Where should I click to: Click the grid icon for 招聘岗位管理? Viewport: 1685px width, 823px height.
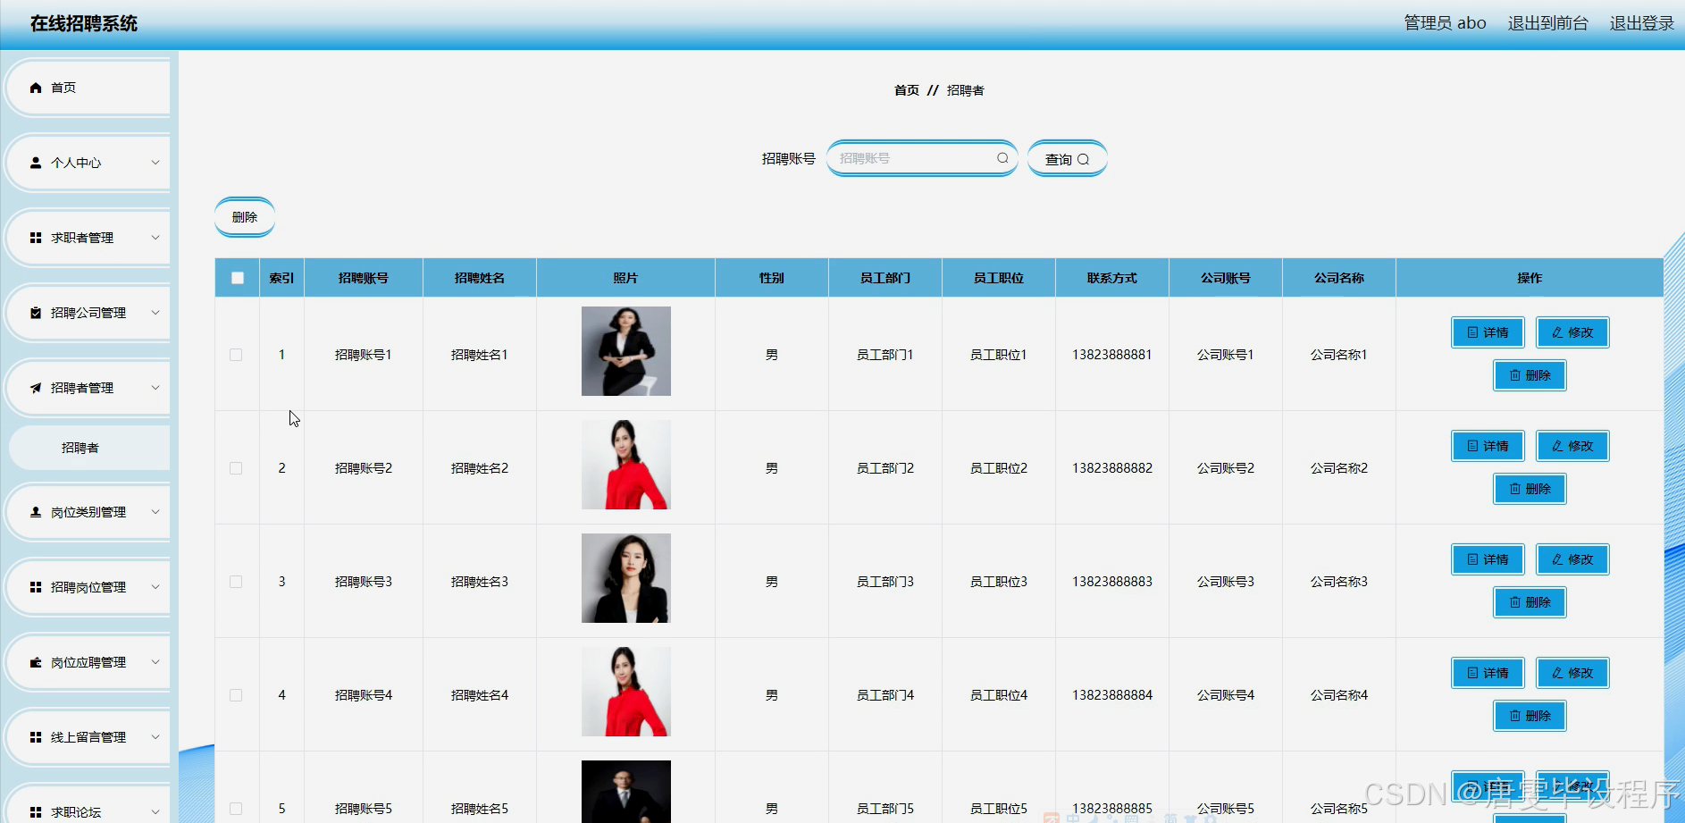pos(36,587)
